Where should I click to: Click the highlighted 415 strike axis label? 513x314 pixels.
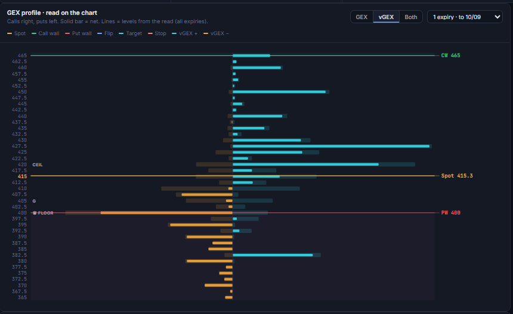pyautogui.click(x=22, y=176)
